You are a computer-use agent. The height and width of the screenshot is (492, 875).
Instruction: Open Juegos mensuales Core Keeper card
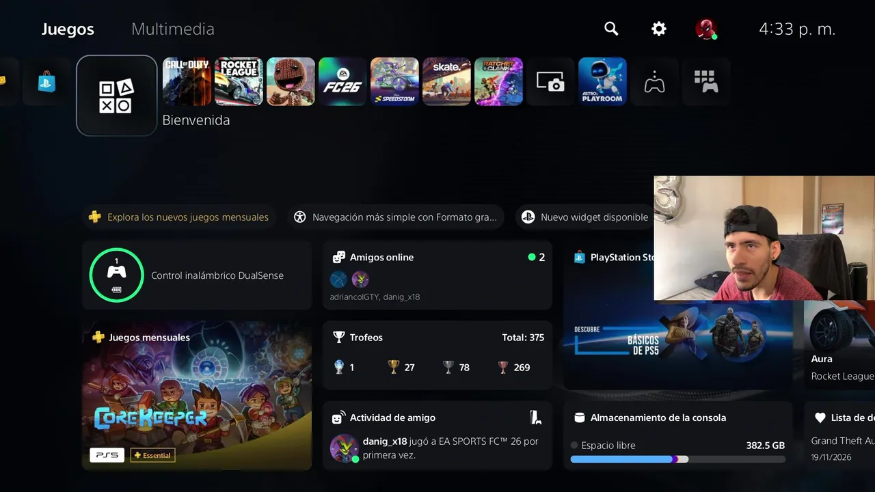tap(197, 396)
